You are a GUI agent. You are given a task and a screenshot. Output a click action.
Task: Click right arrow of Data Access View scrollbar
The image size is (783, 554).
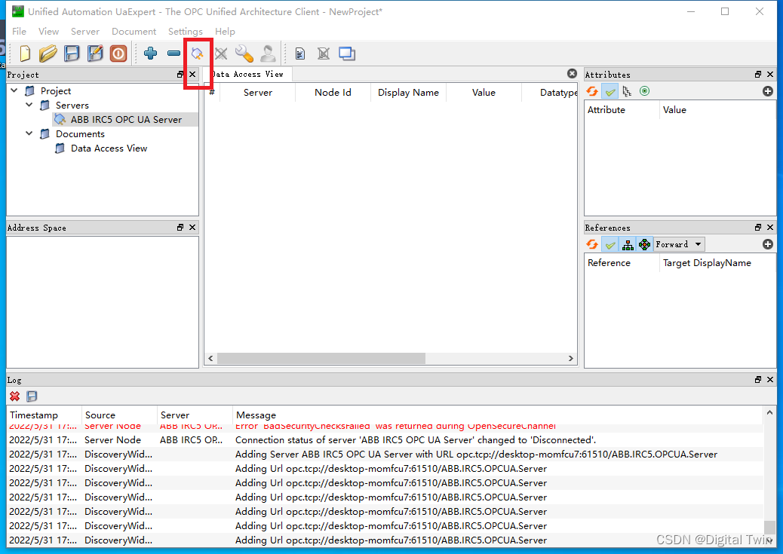(x=571, y=359)
